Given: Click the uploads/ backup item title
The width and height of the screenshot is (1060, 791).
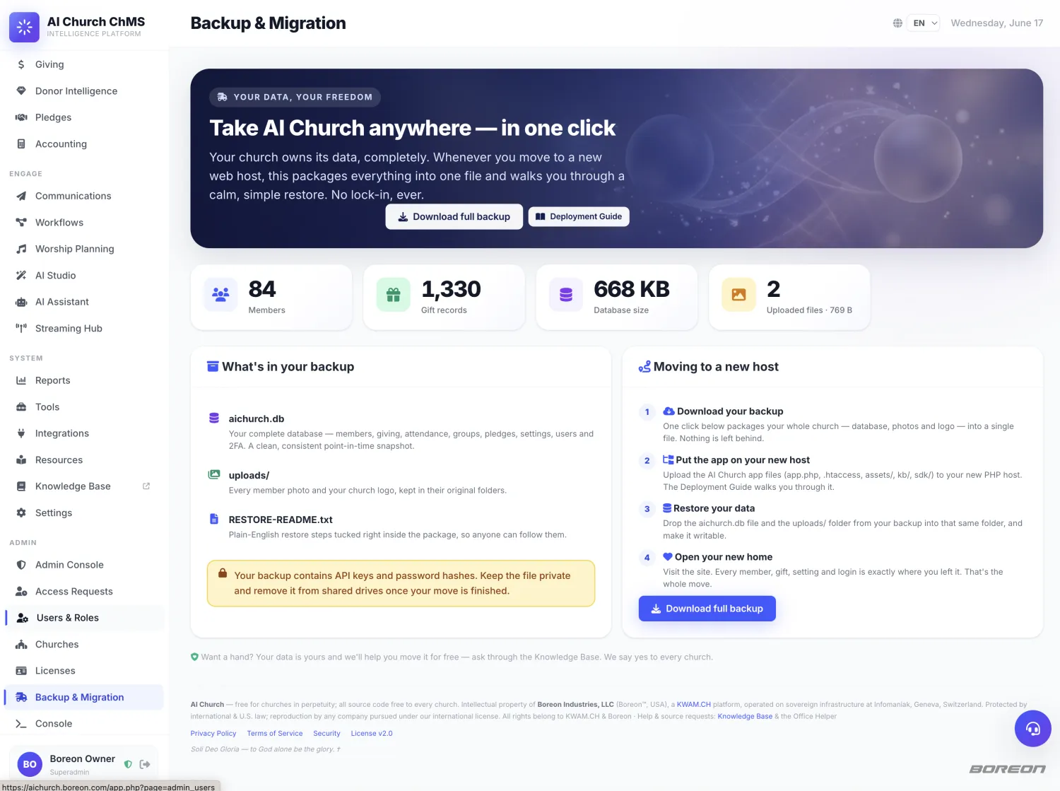Looking at the screenshot, I should 249,476.
